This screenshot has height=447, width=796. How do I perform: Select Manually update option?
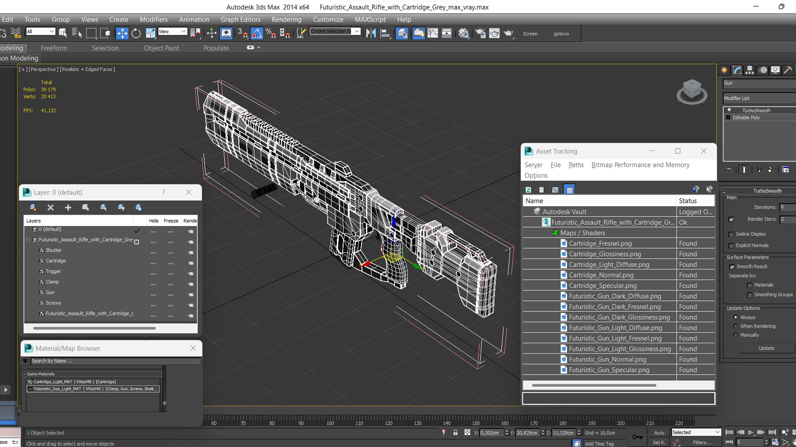coord(735,335)
